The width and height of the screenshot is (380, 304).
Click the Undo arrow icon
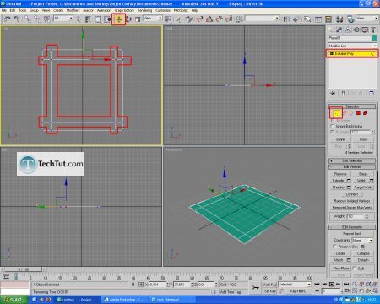point(7,19)
